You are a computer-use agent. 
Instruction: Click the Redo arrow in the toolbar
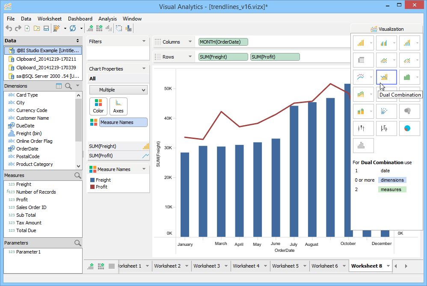click(x=18, y=28)
